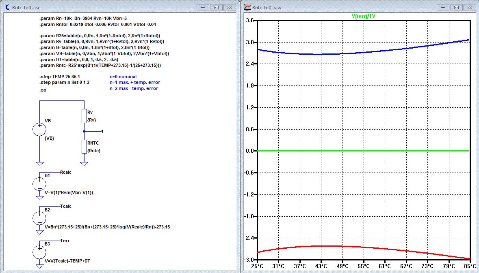Click the 85°C label on the horizontal axis

click(470, 266)
